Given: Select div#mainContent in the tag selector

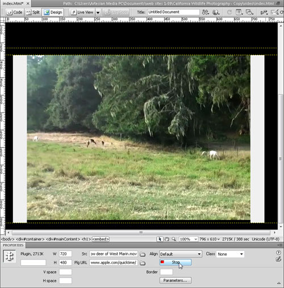Looking at the screenshot, I should [x=63, y=239].
